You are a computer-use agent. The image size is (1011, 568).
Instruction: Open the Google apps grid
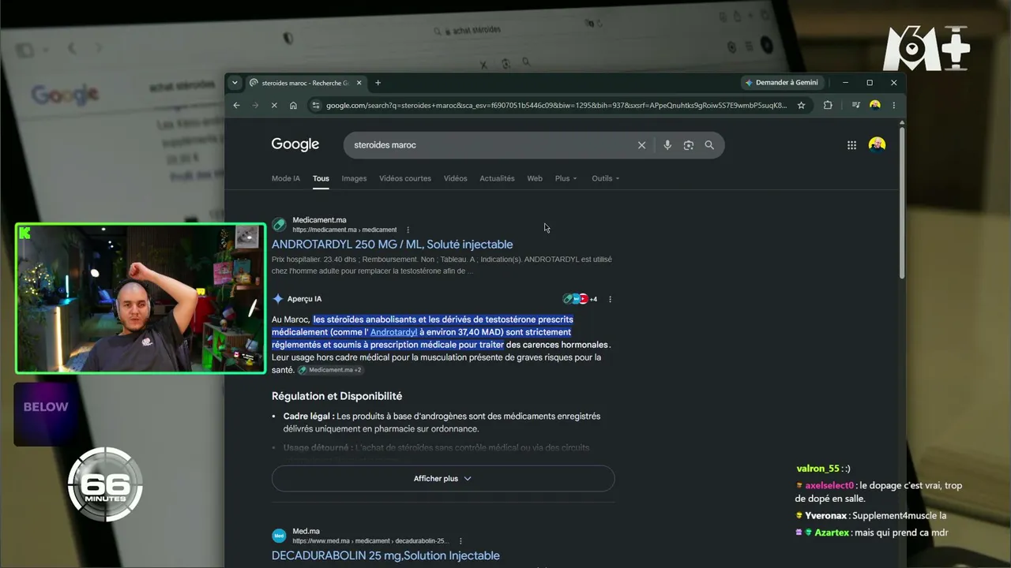tap(851, 145)
